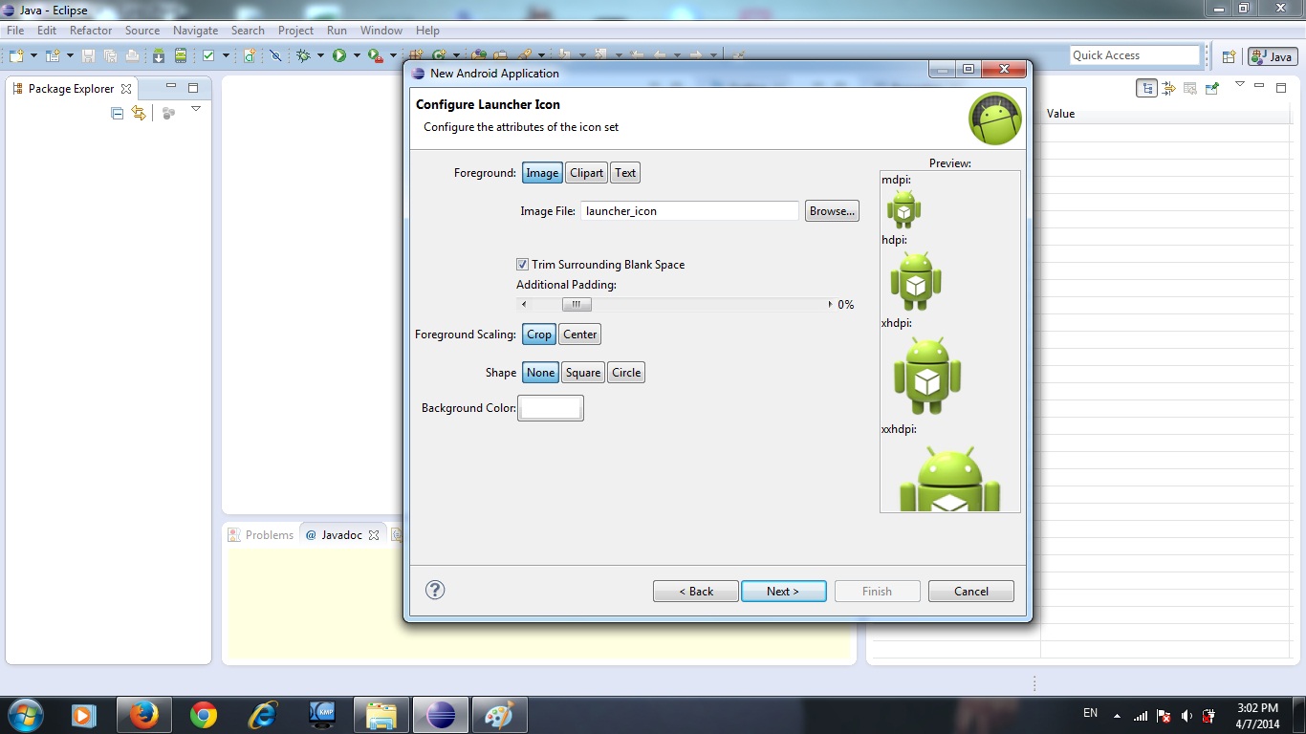Click the Debug bug icon
The image size is (1306, 734).
point(303,55)
